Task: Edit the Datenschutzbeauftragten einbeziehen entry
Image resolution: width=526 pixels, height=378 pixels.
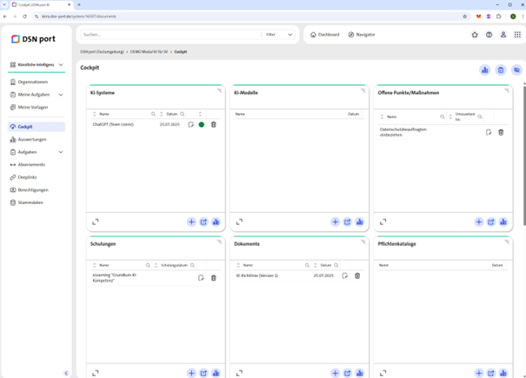Action: [489, 132]
